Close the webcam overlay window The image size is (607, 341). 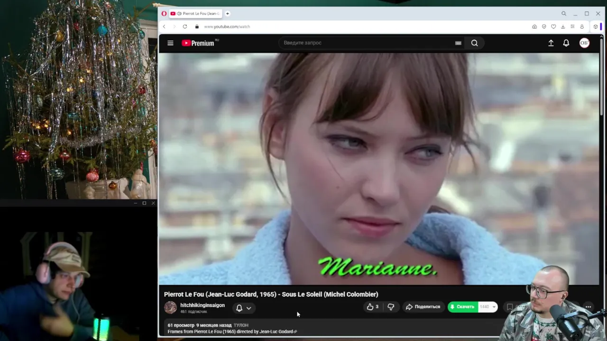[x=153, y=203]
